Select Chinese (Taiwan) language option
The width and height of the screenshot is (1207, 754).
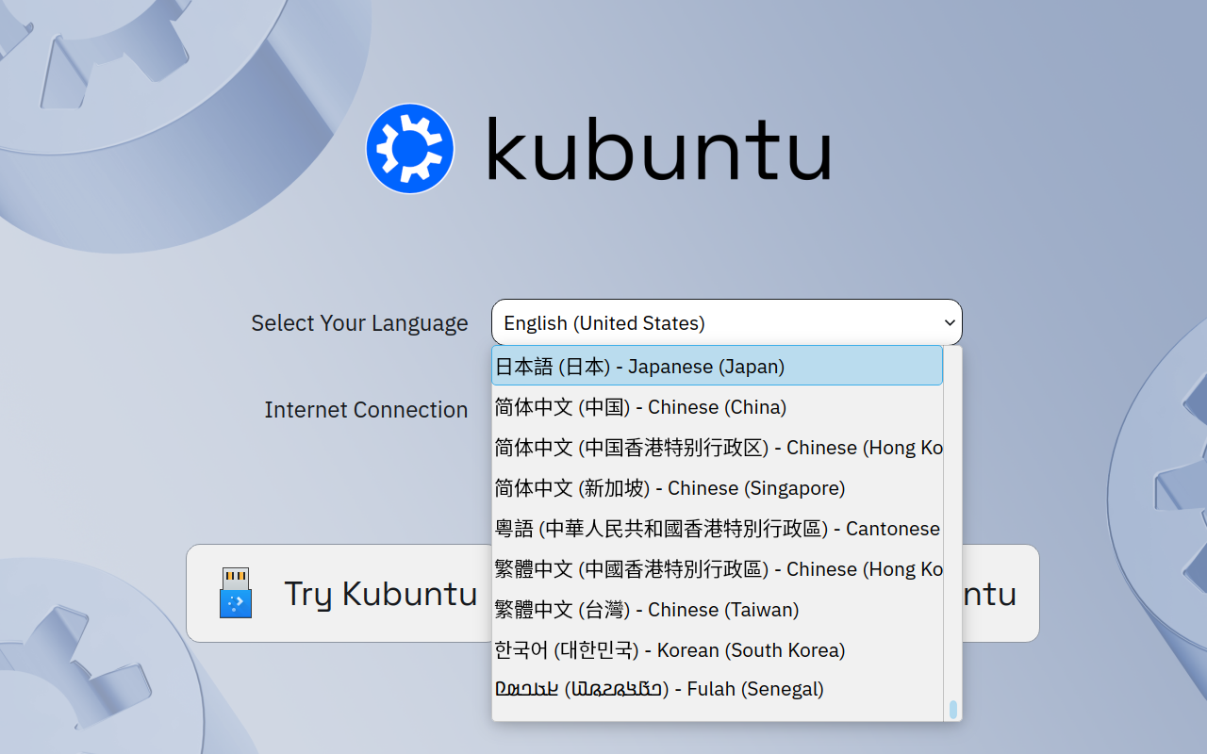pyautogui.click(x=717, y=610)
